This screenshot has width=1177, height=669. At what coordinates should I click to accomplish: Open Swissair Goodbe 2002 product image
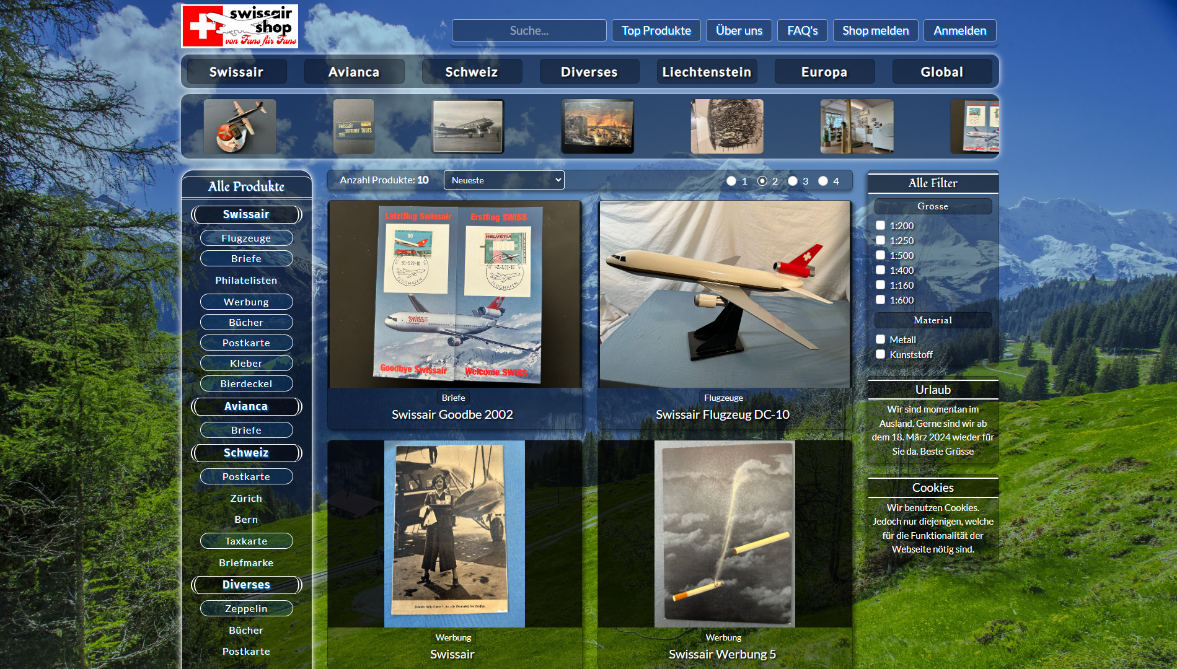point(455,294)
